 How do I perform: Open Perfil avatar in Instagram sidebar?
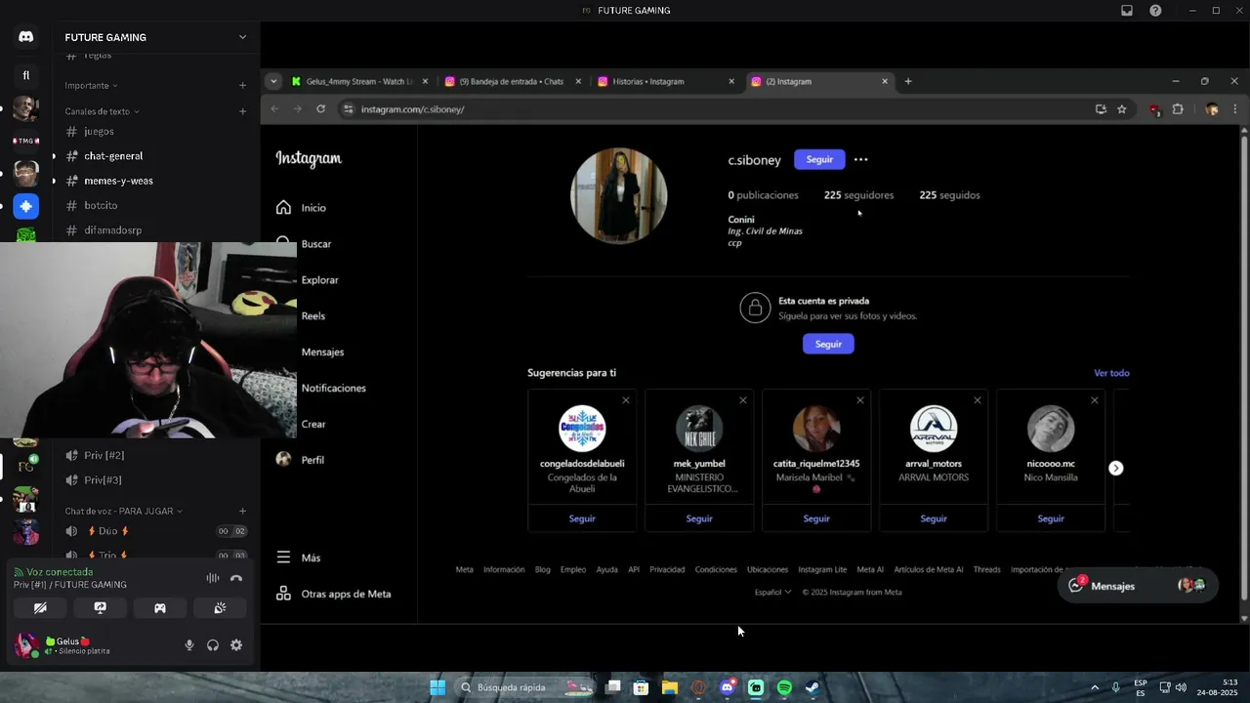(283, 459)
